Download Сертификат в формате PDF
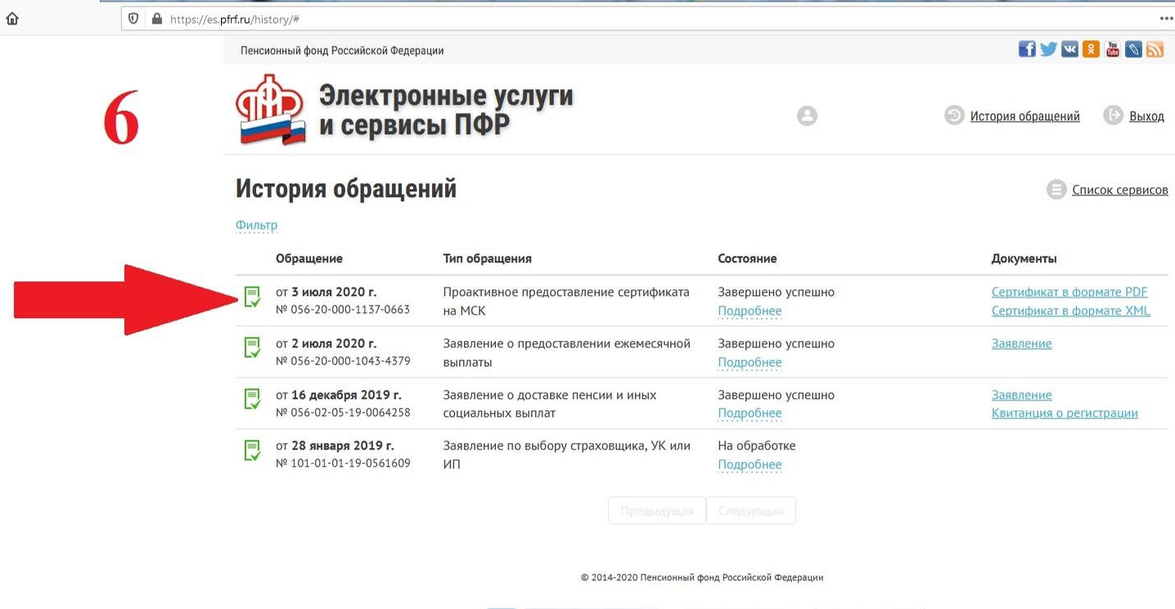The image size is (1175, 609). [1069, 292]
